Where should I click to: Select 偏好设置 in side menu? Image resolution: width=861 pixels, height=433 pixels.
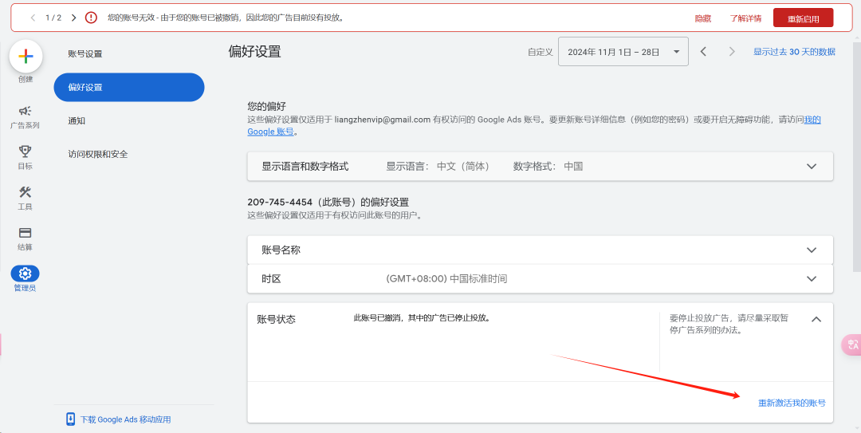129,88
